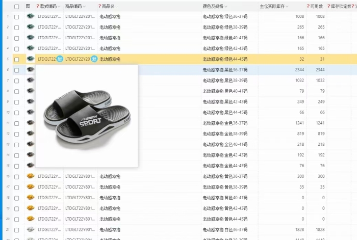Click the 款式编码 column header label
The width and height of the screenshot is (357, 240).
pos(48,7)
